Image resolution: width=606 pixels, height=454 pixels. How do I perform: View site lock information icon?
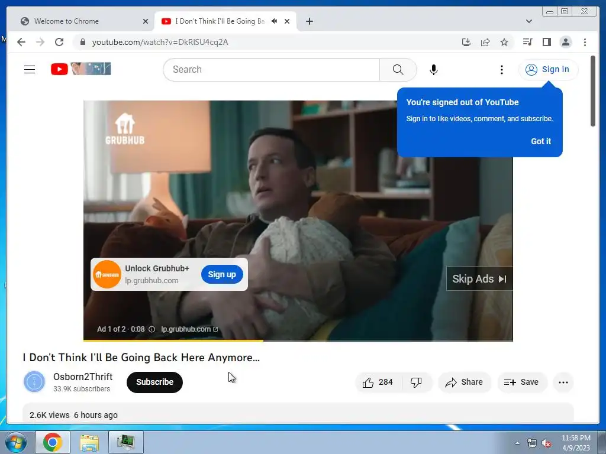click(x=82, y=42)
